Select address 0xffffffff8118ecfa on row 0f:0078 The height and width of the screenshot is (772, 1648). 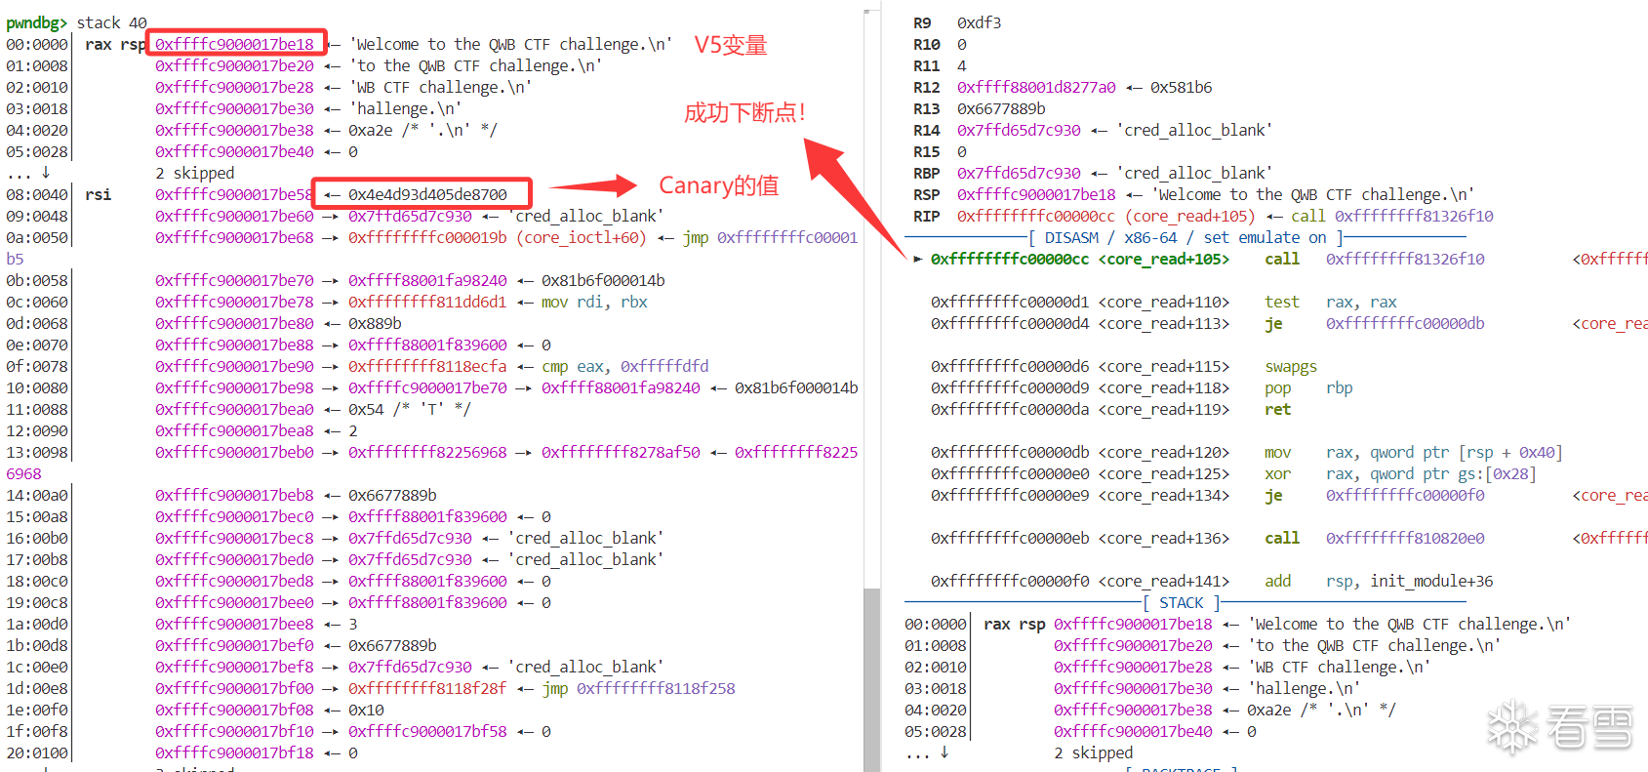point(427,366)
